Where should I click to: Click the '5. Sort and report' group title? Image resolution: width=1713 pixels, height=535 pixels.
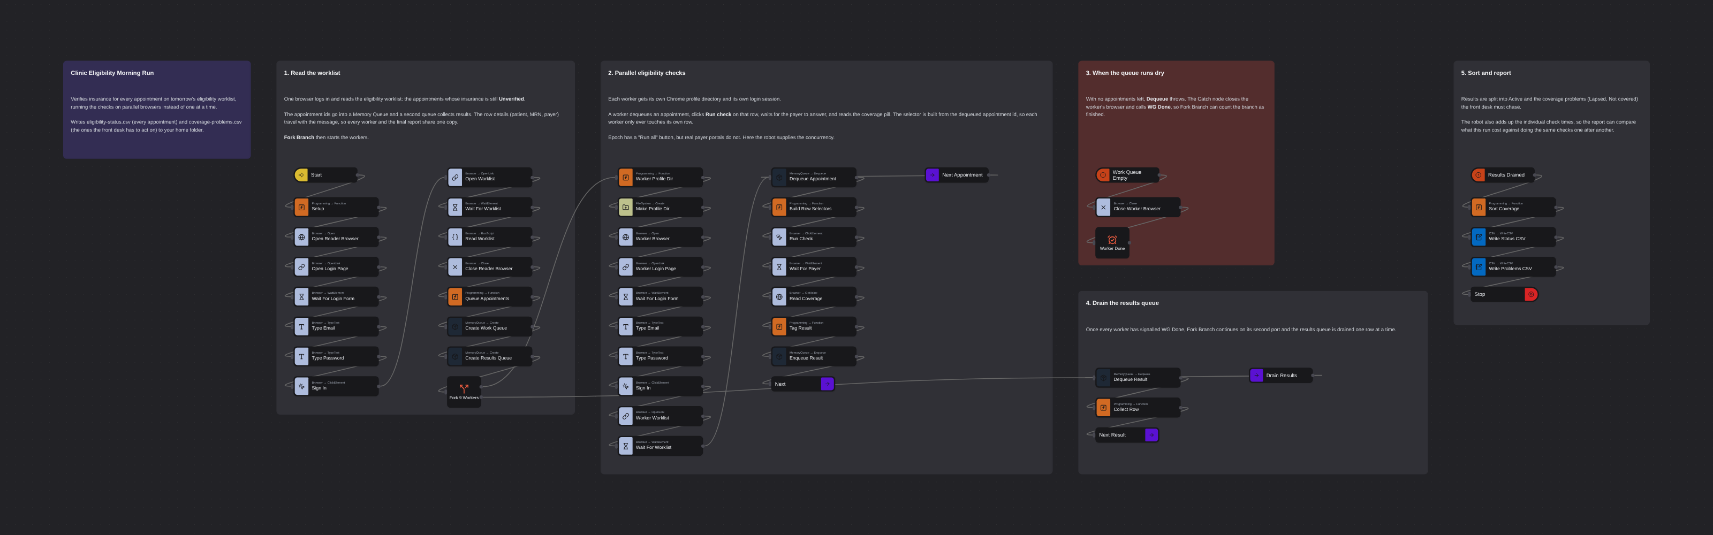tap(1485, 73)
